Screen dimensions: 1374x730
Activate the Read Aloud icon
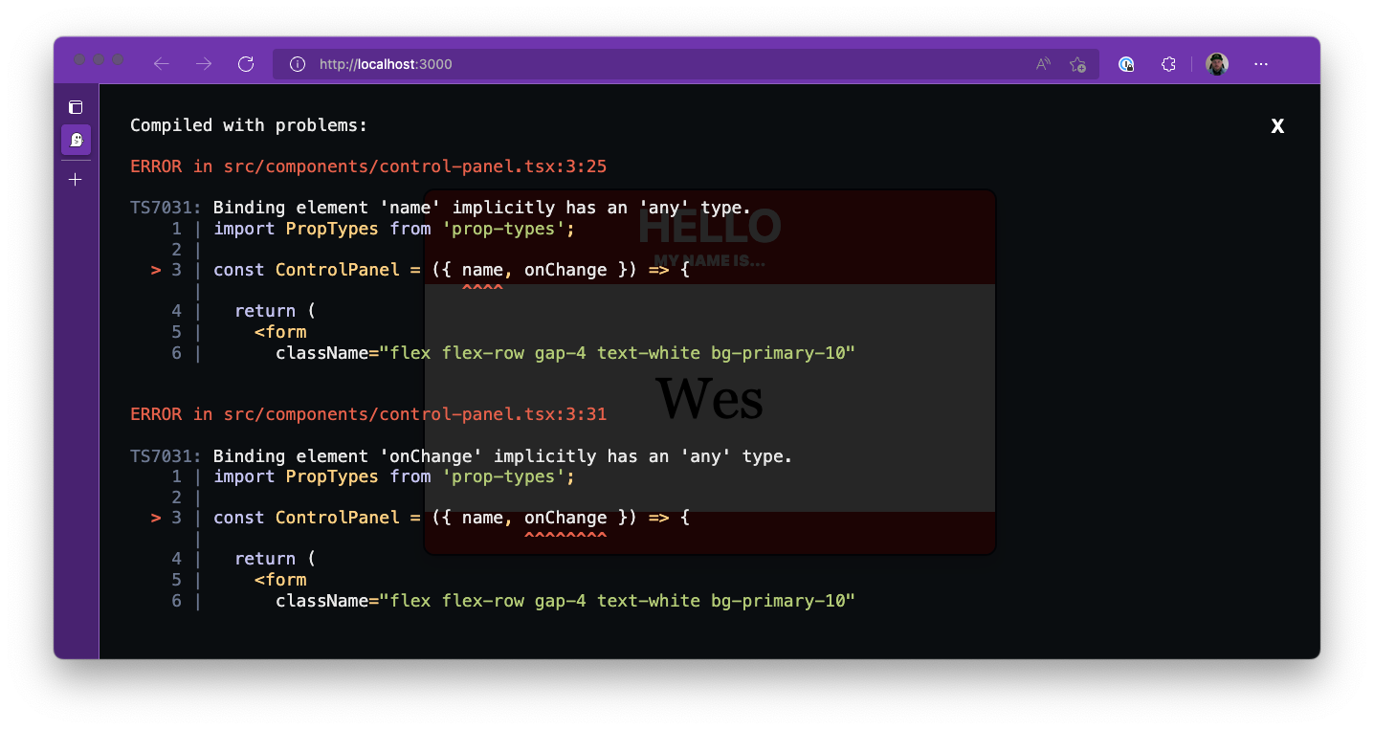1043,64
